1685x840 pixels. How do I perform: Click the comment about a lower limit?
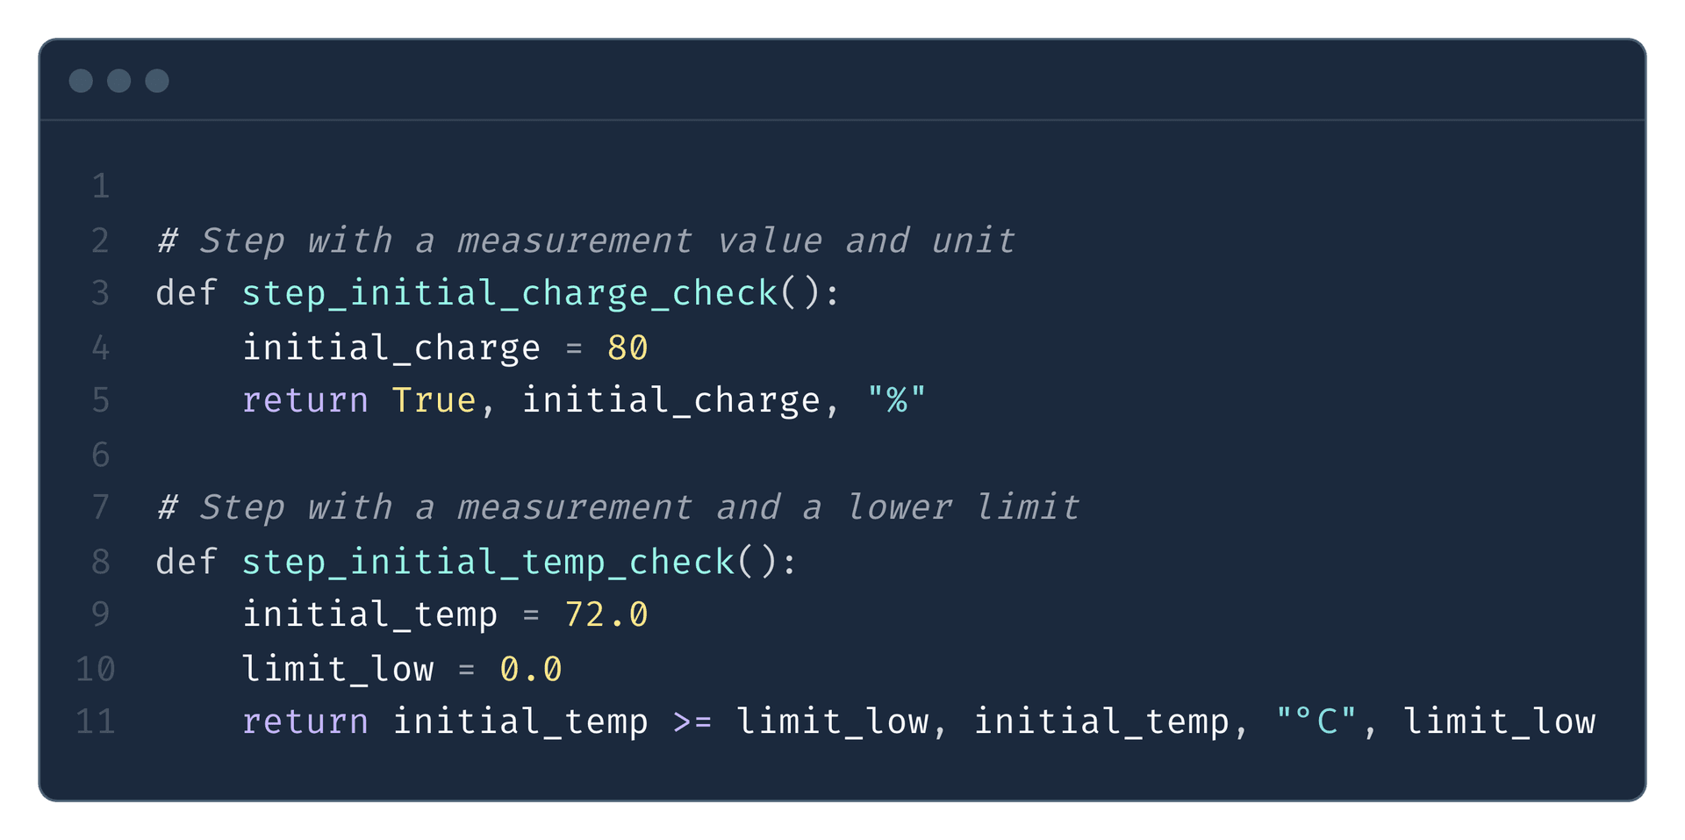(x=618, y=507)
